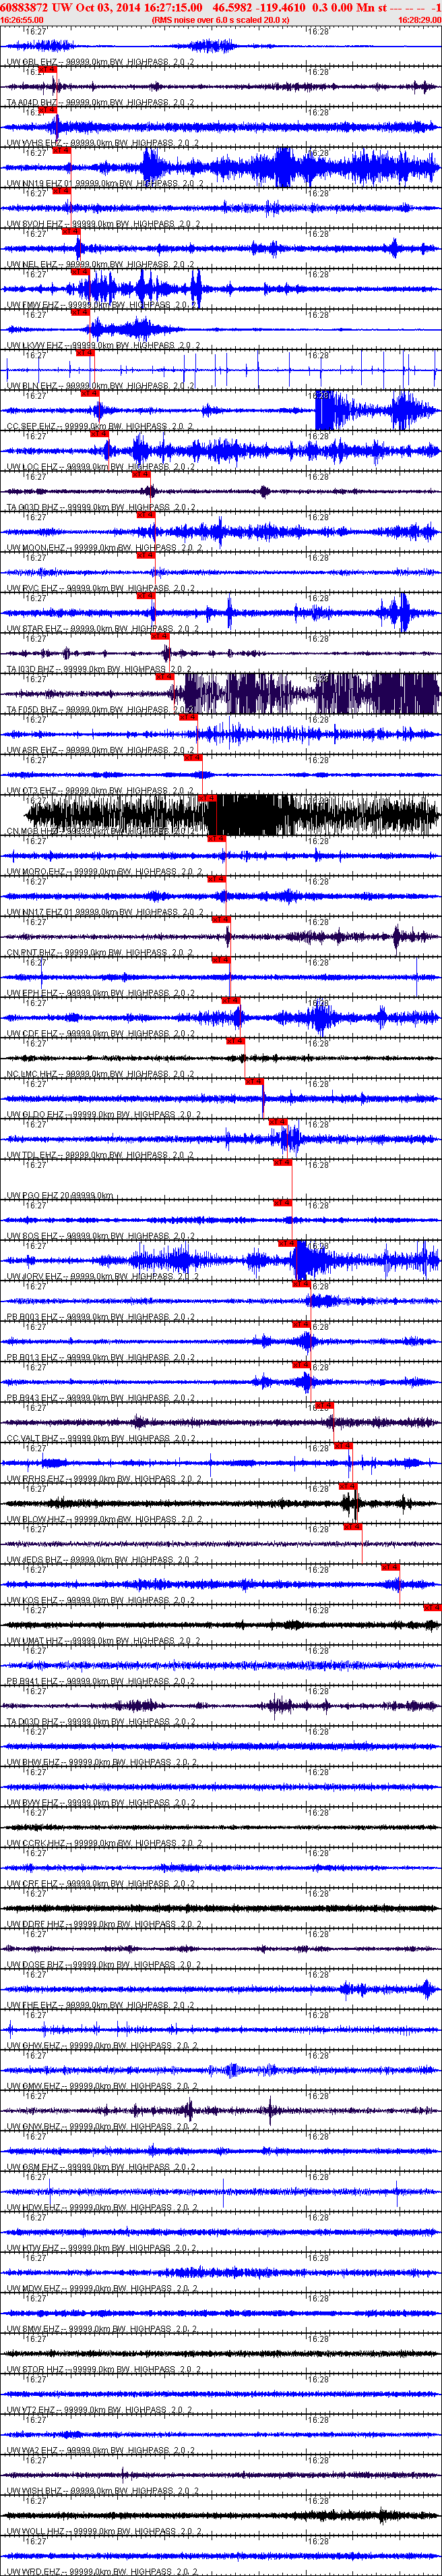
Task: Click the UW KOS EHZ label
Action: [101, 1601]
